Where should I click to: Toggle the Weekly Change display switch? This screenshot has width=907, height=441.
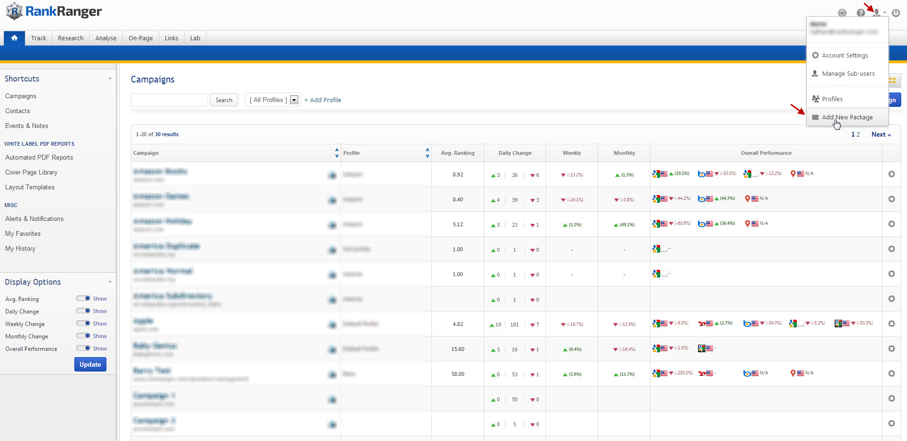click(83, 323)
